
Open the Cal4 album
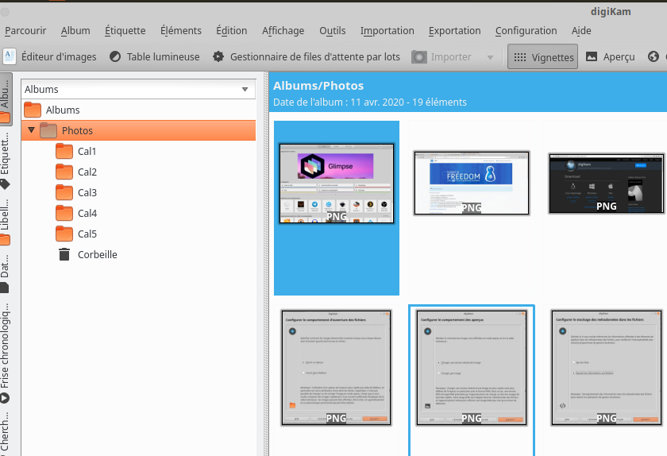tap(87, 214)
